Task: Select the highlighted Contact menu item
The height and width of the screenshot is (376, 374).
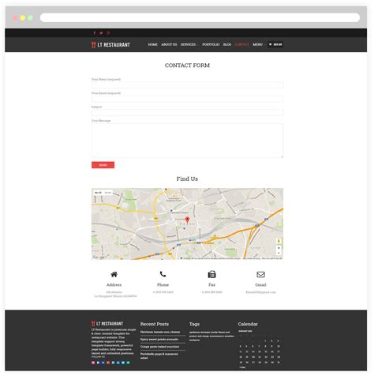Action: pyautogui.click(x=242, y=44)
